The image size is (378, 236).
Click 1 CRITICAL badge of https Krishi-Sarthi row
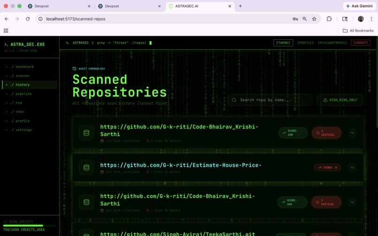click(326, 133)
